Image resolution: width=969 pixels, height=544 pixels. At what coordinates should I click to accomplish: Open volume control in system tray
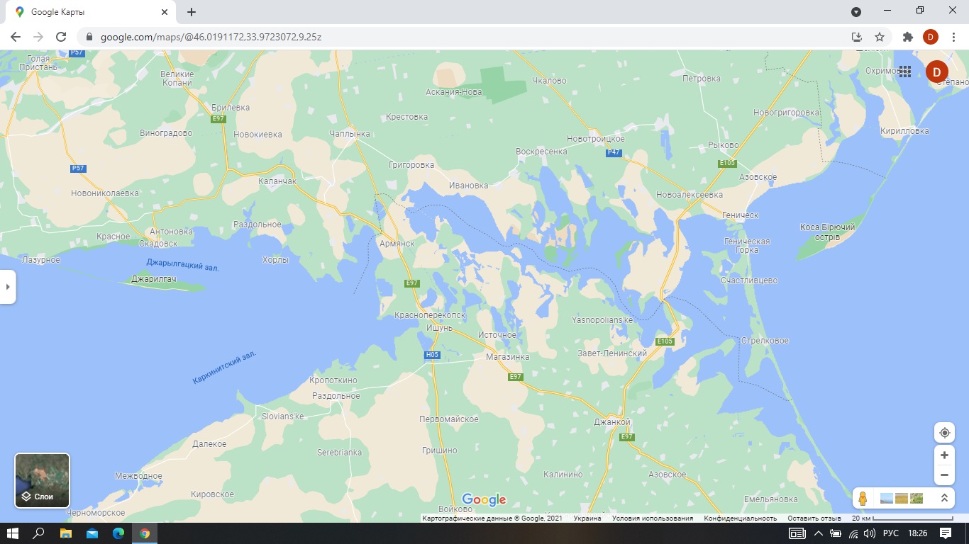(x=869, y=533)
